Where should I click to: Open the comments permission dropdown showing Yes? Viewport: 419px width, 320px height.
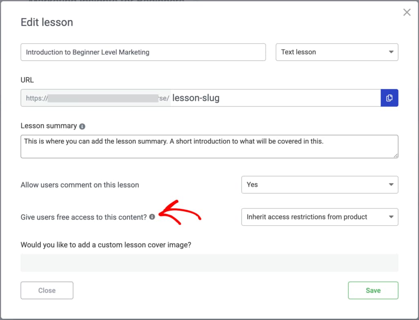click(x=320, y=184)
